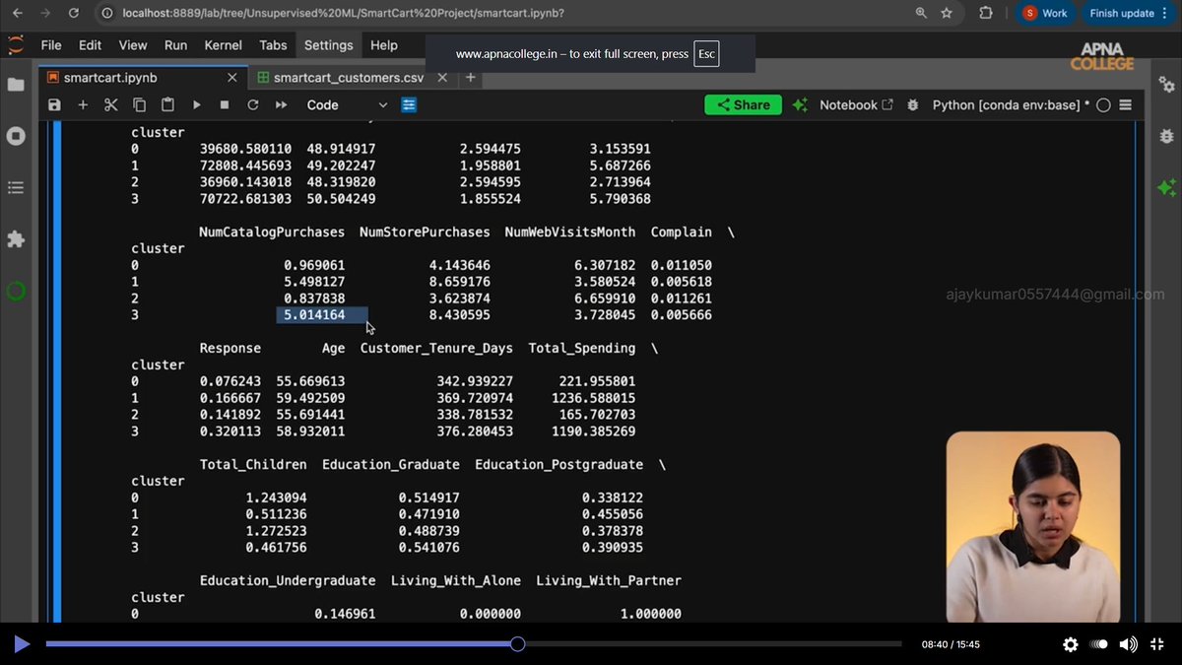This screenshot has width=1182, height=665.
Task: Click the green sparkle AI icon in notebook toolbar
Action: [x=800, y=104]
